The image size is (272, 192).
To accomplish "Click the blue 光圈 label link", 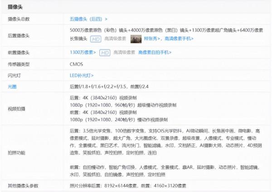I will click(12, 86).
